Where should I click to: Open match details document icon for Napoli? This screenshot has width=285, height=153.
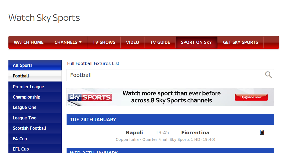(262, 132)
